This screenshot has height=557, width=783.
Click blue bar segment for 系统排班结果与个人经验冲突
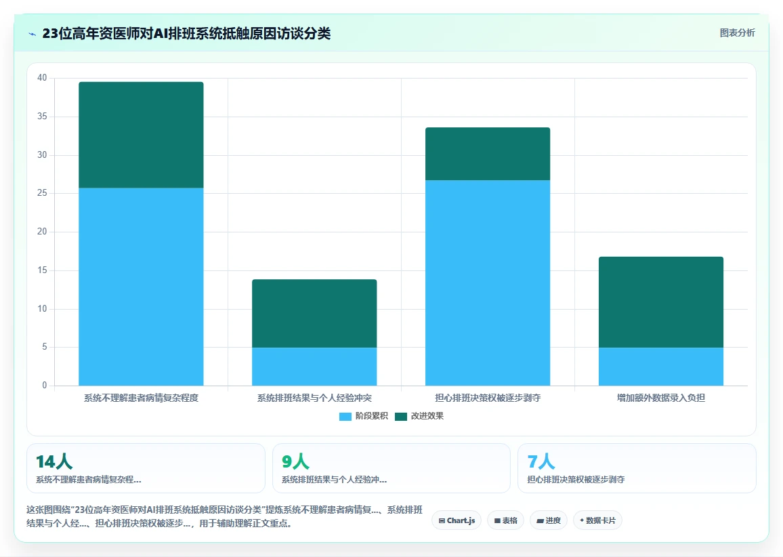click(314, 367)
